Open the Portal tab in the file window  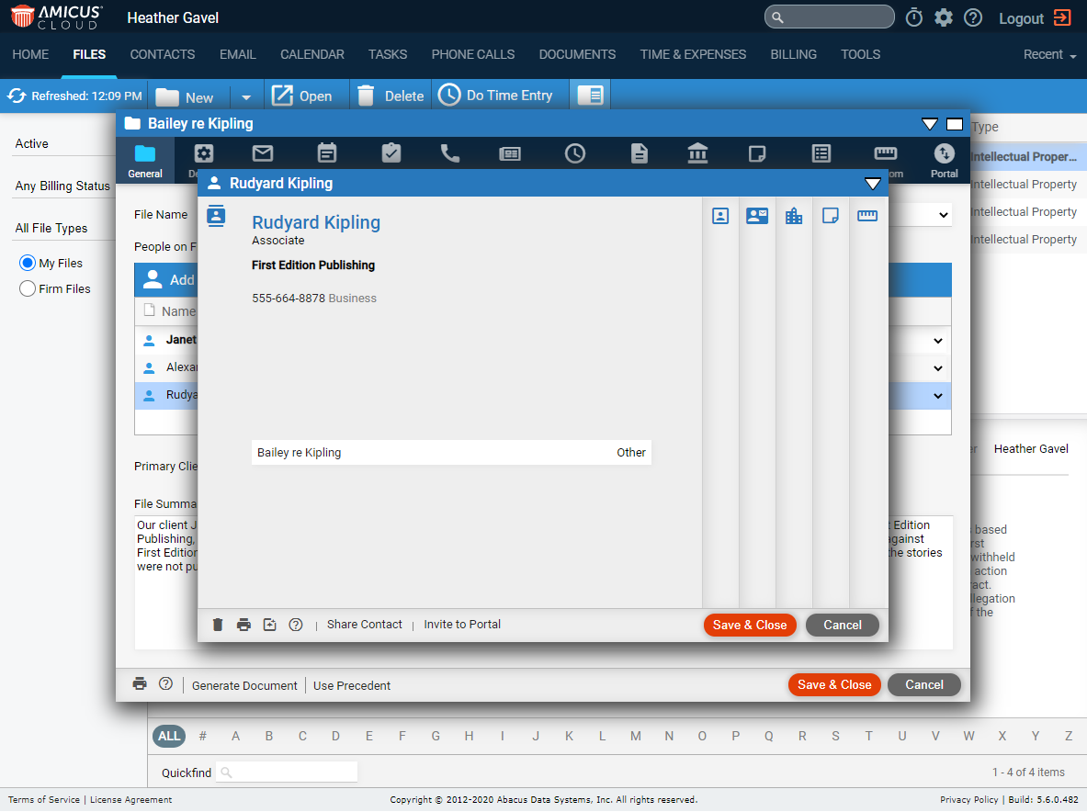(x=945, y=161)
